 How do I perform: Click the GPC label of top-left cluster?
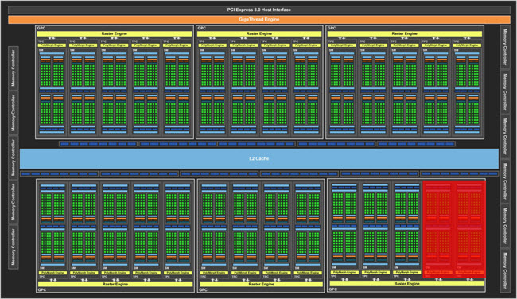[41, 29]
